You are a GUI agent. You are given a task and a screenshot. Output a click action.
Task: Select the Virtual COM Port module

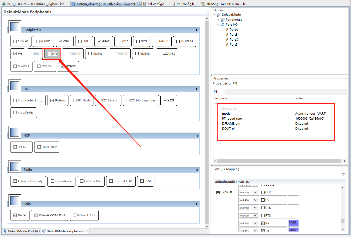49,215
